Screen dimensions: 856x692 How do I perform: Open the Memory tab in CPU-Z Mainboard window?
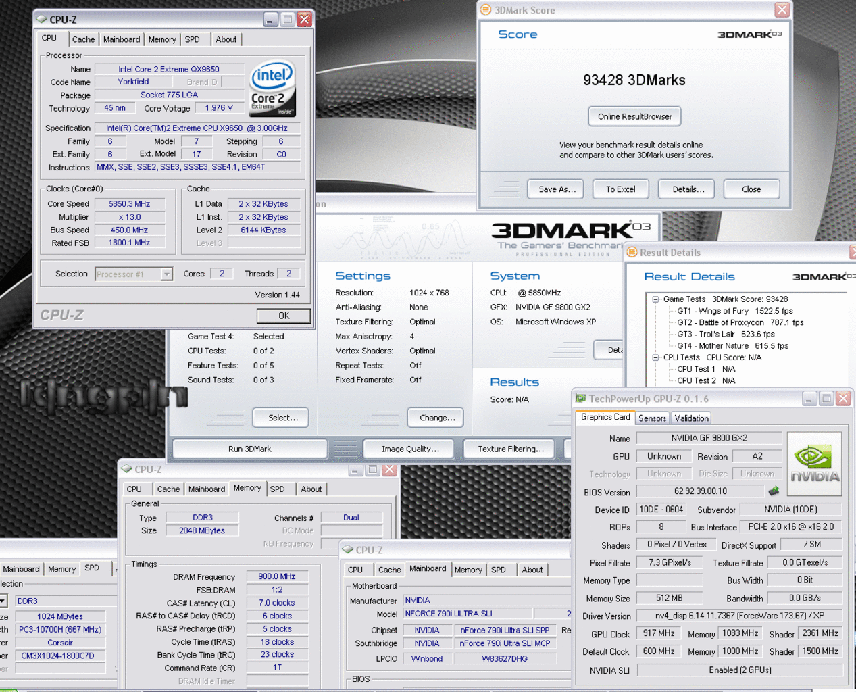pos(468,570)
